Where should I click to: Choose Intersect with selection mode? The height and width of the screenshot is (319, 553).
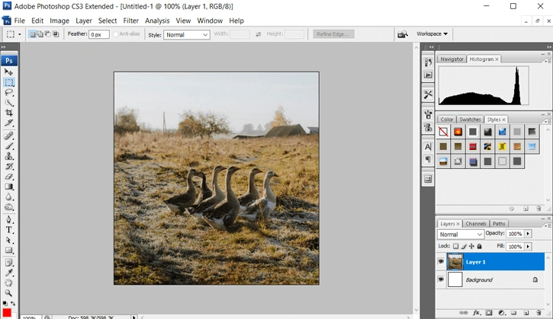pos(56,34)
